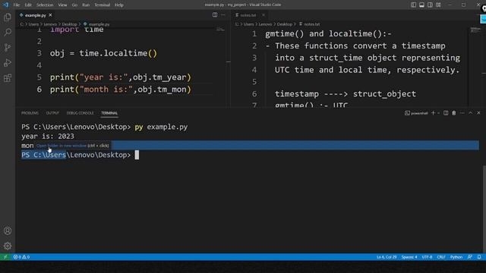Switch to the Debug Console tab
Image resolution: width=486 pixels, height=273 pixels.
coord(80,113)
